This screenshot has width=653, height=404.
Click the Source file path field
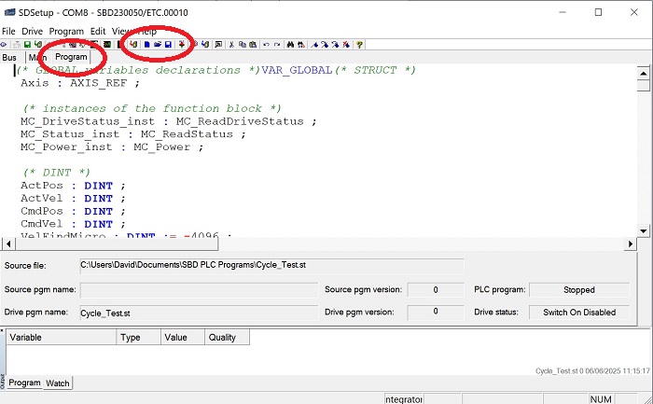[x=271, y=266]
